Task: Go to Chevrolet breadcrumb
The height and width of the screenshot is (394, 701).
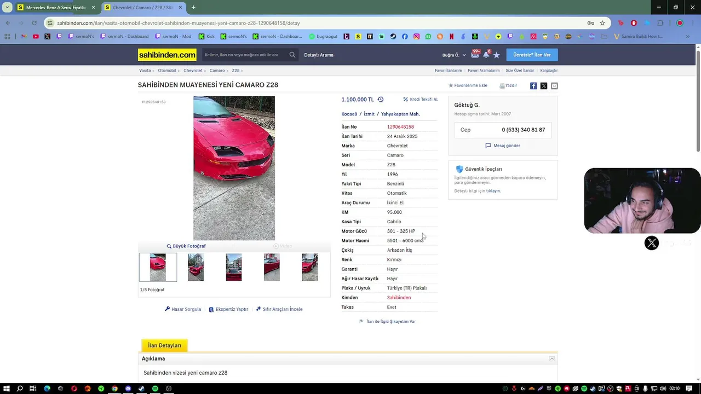Action: click(x=193, y=71)
